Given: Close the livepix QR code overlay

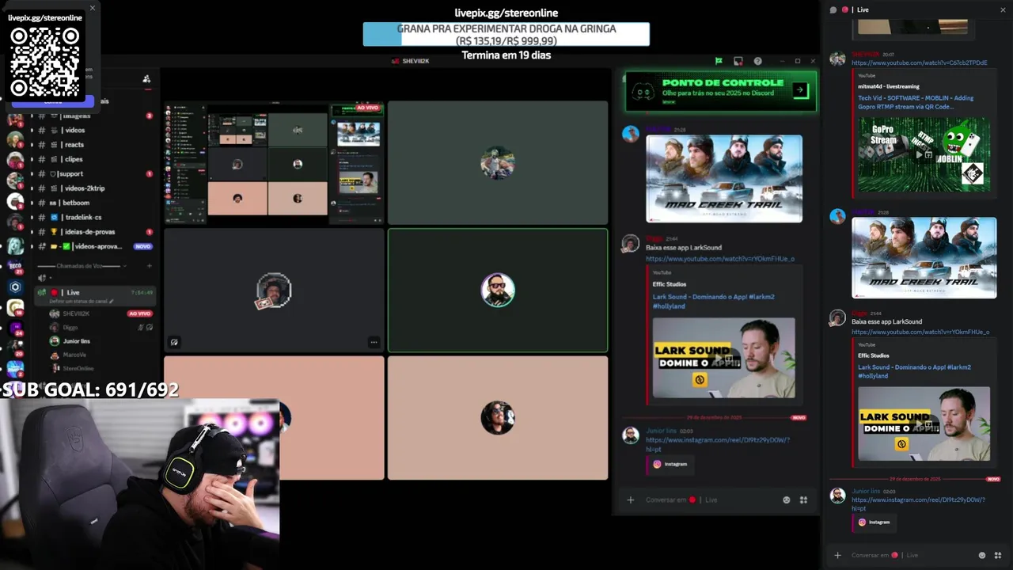Looking at the screenshot, I should tap(92, 8).
